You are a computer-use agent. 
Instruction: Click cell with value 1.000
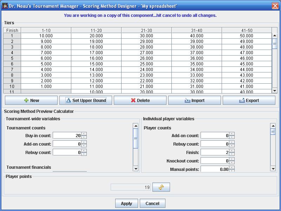coord(46,86)
